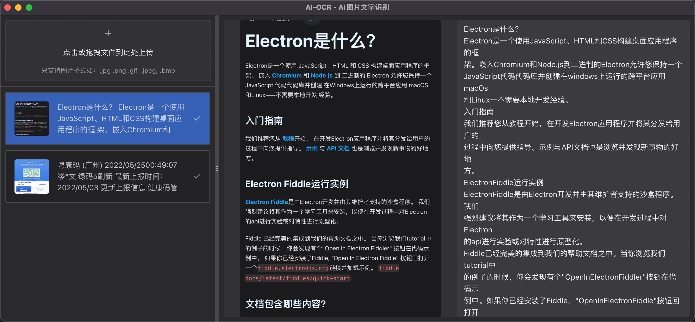The image size is (695, 322).
Task: Click the plus icon in the upload area
Action: click(x=108, y=33)
